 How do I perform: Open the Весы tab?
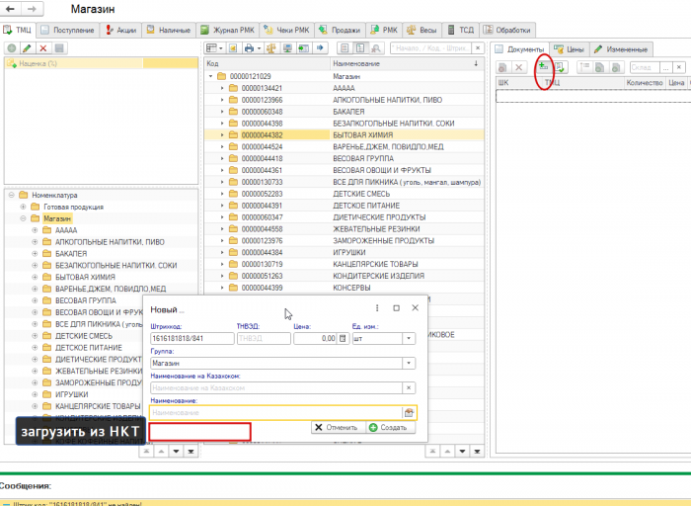[422, 30]
